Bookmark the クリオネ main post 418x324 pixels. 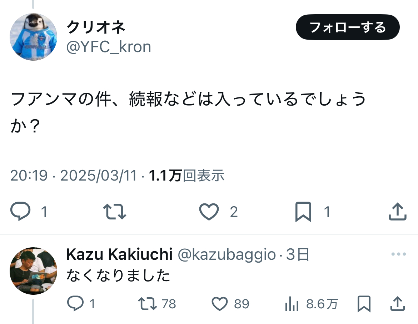click(303, 212)
